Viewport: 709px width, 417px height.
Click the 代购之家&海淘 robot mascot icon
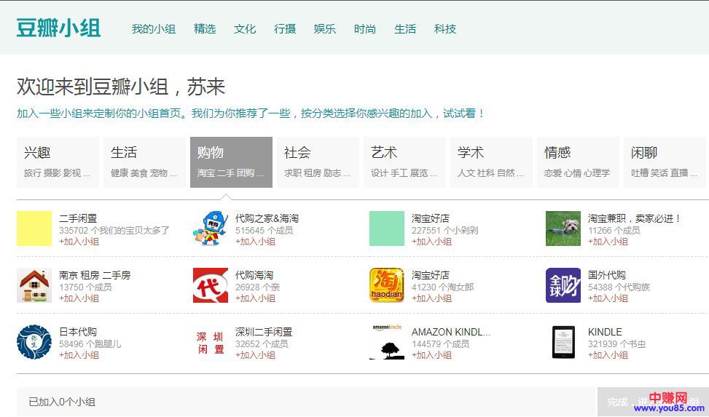210,229
